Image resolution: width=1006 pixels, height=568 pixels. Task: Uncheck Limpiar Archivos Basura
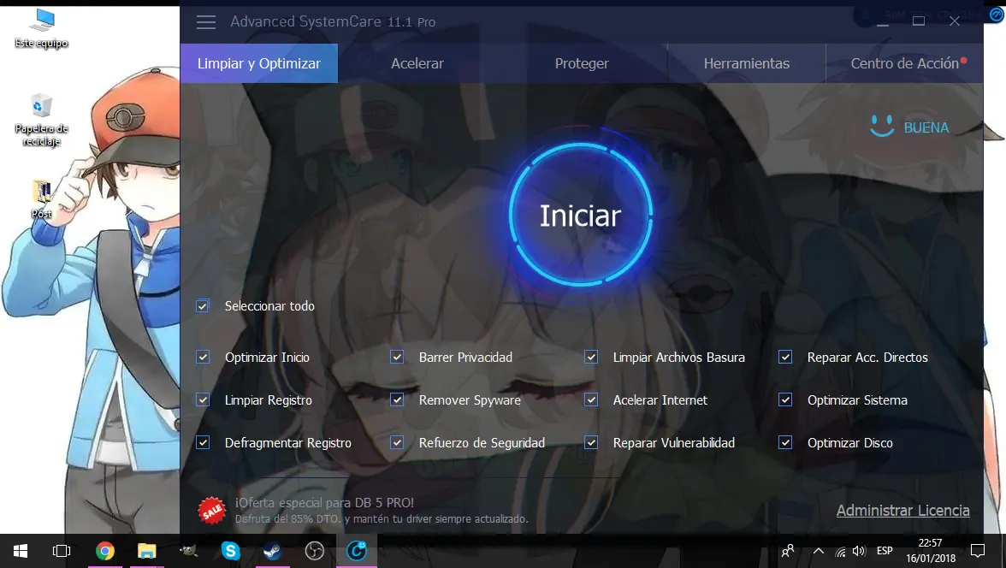tap(591, 357)
